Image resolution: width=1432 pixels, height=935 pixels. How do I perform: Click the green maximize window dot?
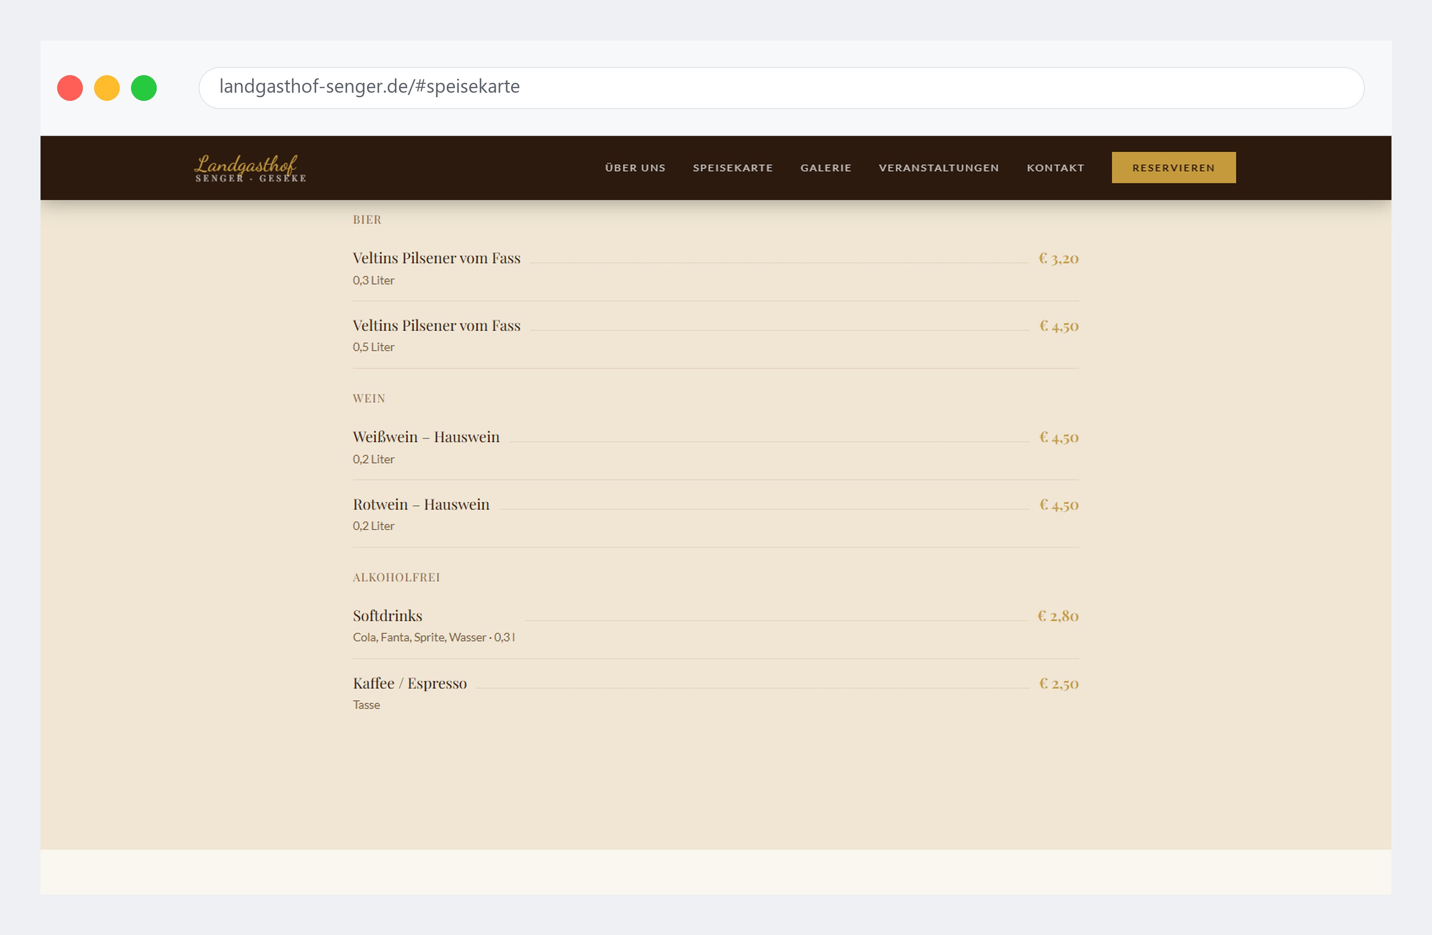(144, 88)
